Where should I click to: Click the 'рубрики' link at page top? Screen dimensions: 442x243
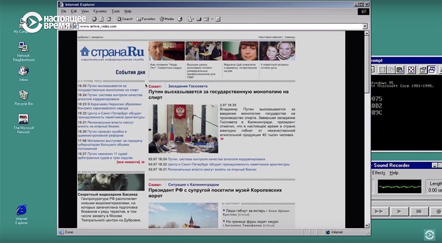(x=83, y=37)
